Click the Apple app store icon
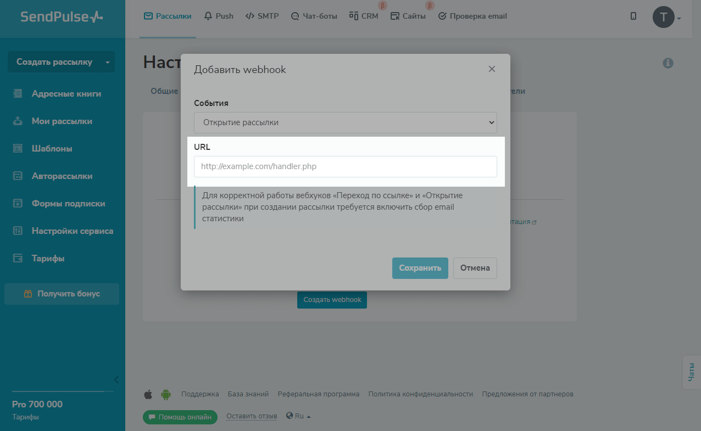The image size is (701, 431). click(148, 394)
